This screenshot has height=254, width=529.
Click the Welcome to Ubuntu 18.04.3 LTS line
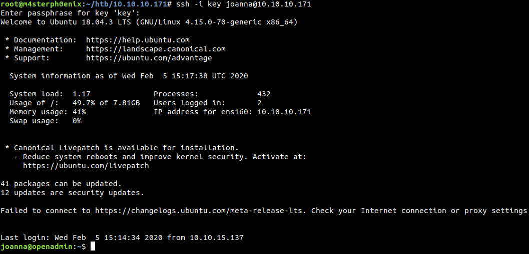(x=149, y=22)
